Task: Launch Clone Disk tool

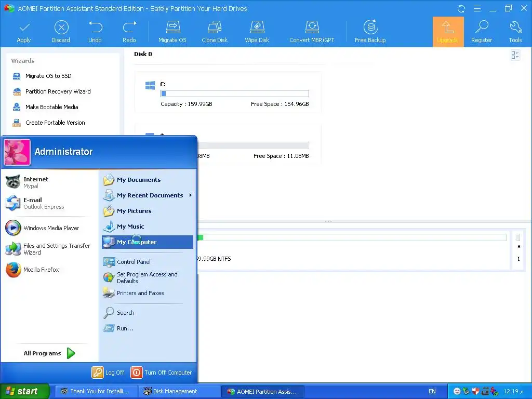Action: pos(215,32)
